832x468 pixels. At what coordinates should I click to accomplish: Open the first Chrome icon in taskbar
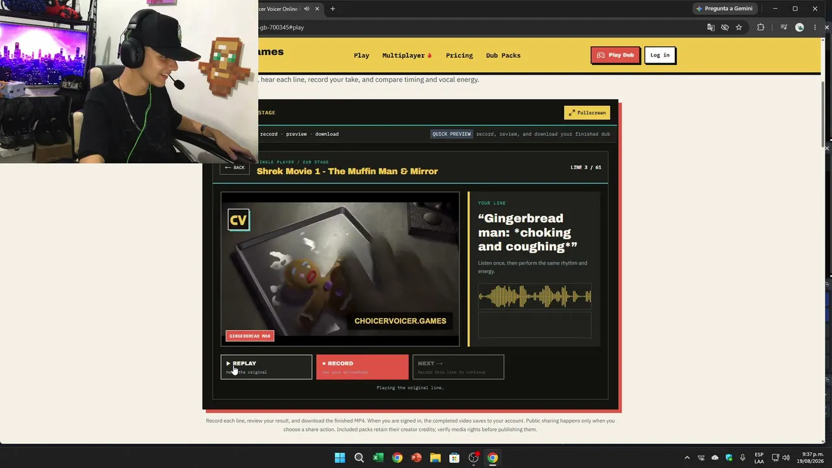[397, 458]
